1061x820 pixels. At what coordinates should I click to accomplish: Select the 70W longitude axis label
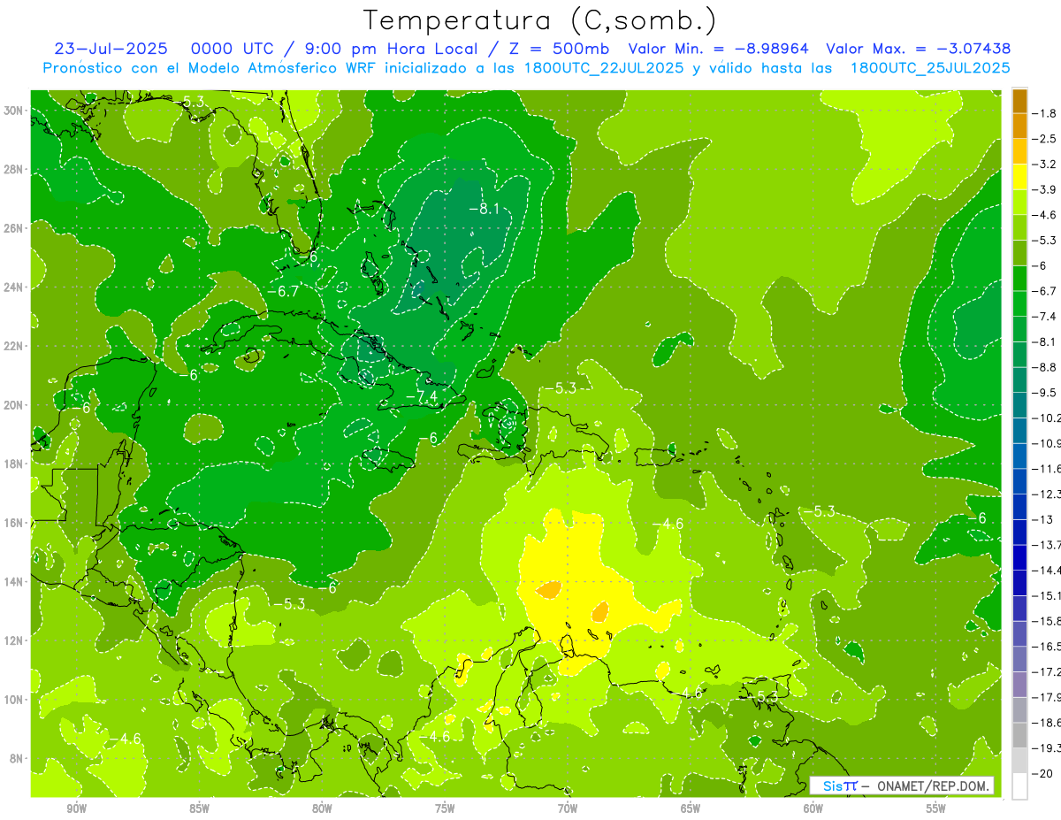568,809
